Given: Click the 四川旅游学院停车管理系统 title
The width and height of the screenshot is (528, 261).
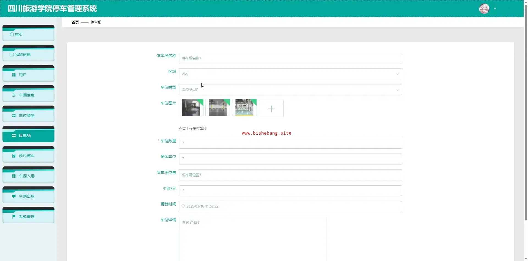Looking at the screenshot, I should 52,8.
